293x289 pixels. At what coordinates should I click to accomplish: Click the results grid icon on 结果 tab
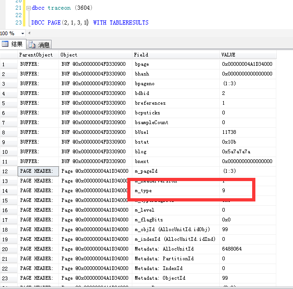click(5, 44)
